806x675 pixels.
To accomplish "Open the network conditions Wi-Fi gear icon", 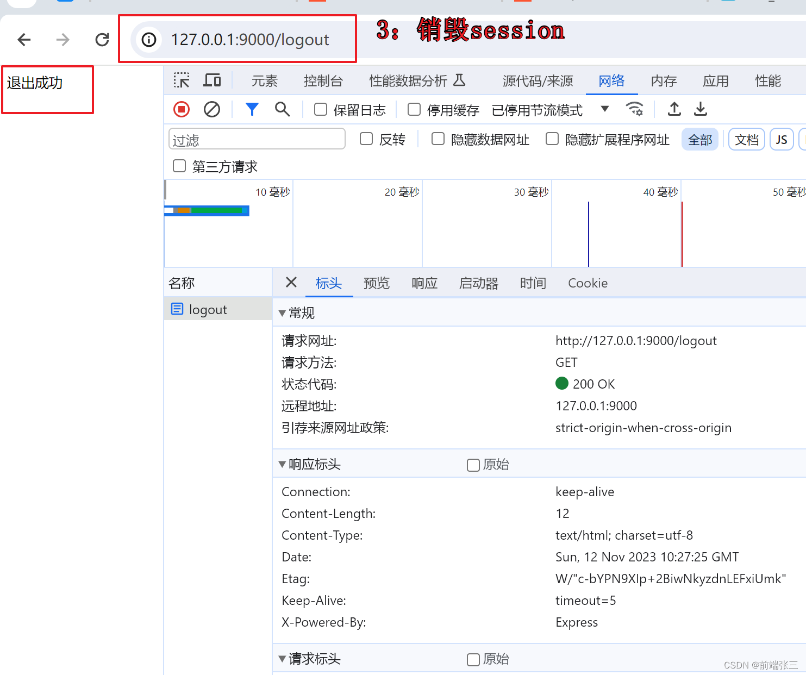I will 634,109.
